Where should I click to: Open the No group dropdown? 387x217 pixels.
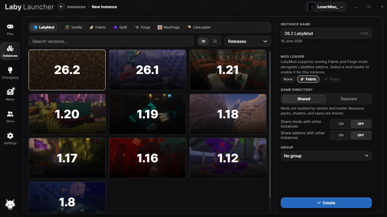(x=326, y=156)
